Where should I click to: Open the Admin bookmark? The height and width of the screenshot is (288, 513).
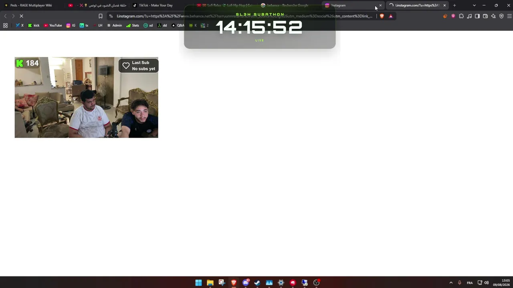[x=114, y=25]
